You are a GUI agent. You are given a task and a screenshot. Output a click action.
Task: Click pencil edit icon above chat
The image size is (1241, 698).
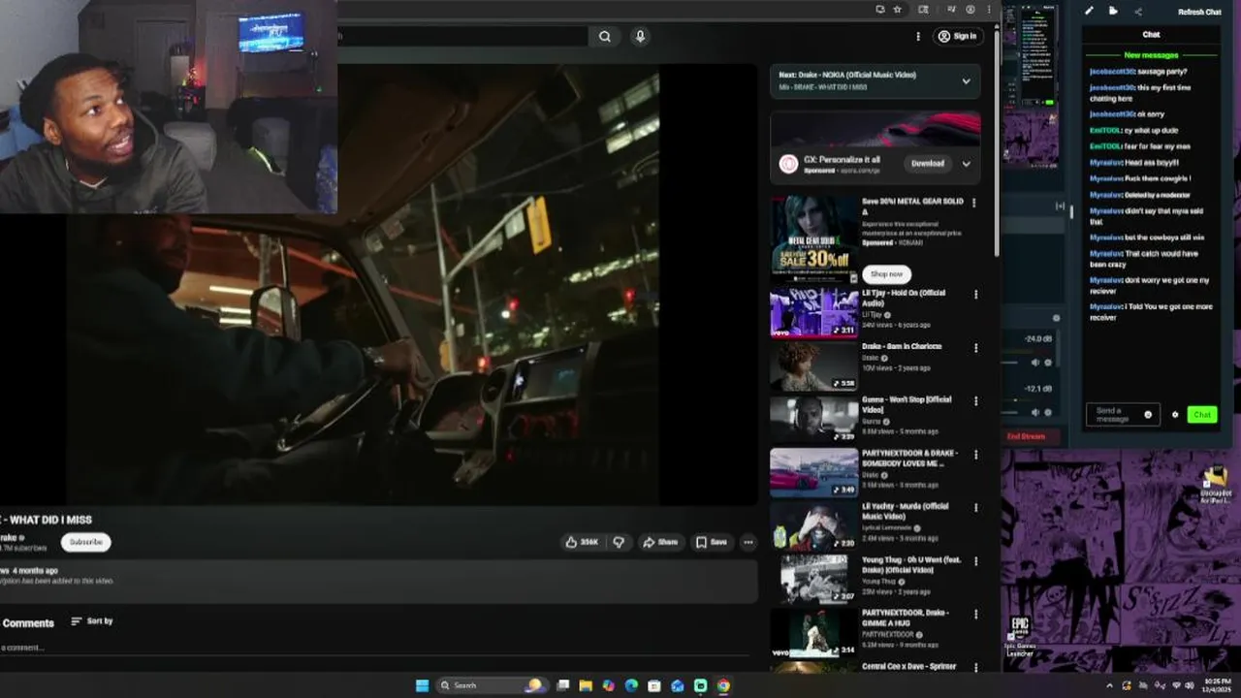[x=1089, y=12]
